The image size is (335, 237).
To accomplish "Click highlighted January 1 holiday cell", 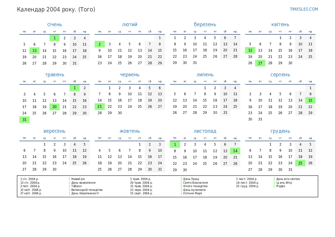I will pyautogui.click(x=54, y=38).
